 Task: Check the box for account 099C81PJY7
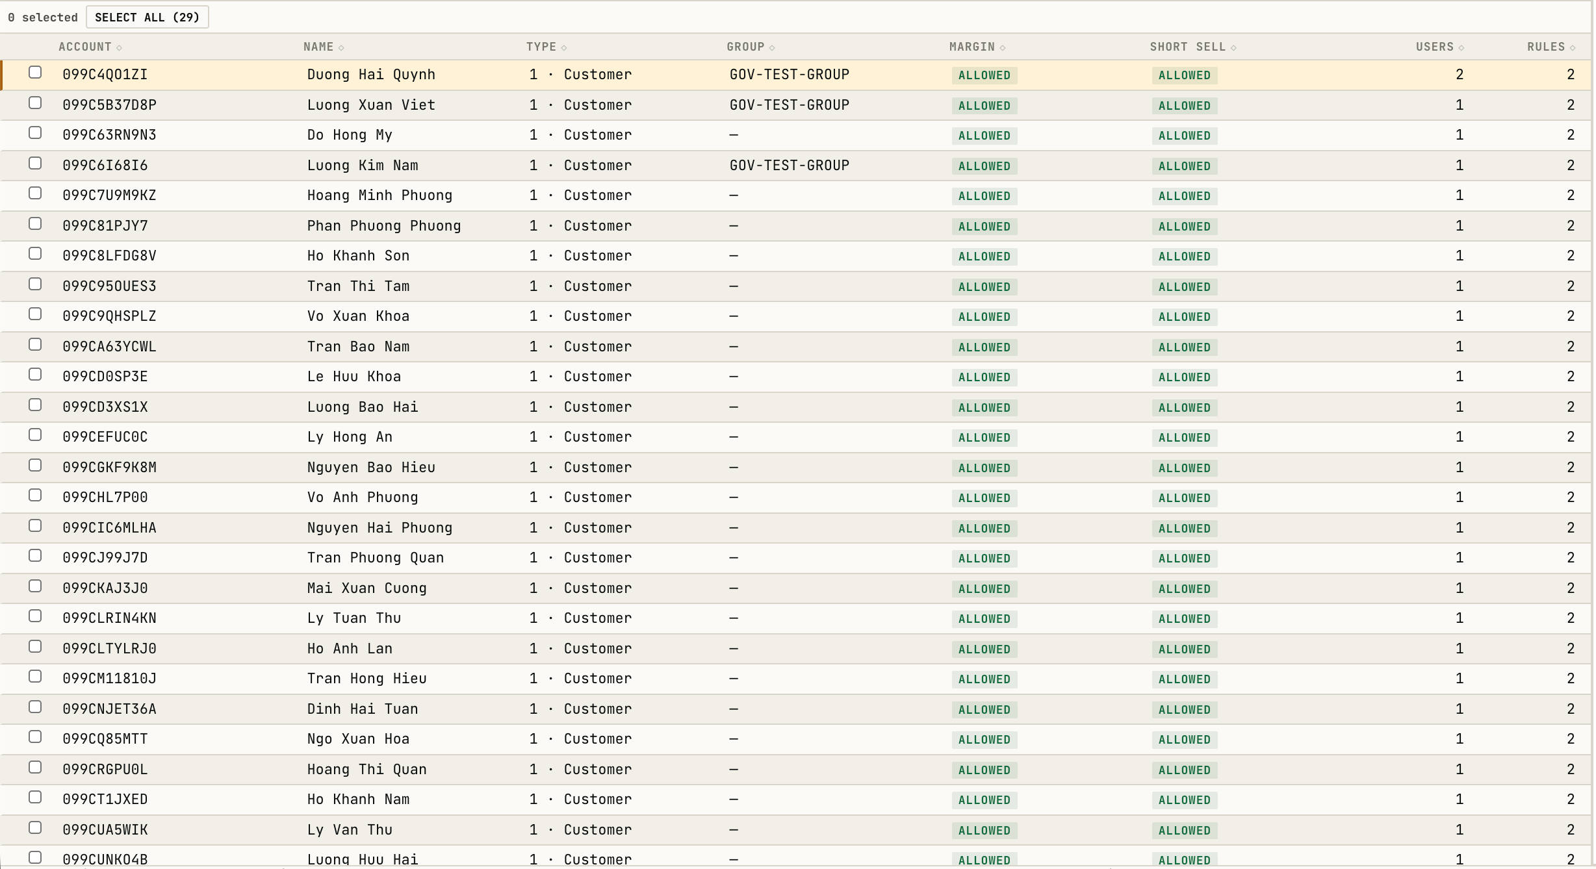(35, 224)
